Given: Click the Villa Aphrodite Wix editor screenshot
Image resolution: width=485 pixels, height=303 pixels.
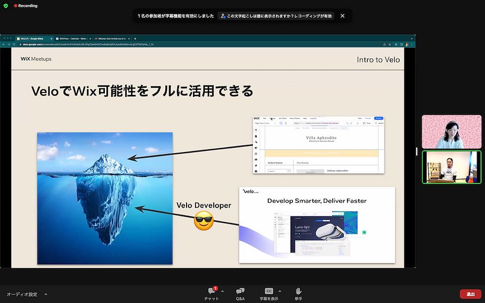Looking at the screenshot, I should coord(319,145).
